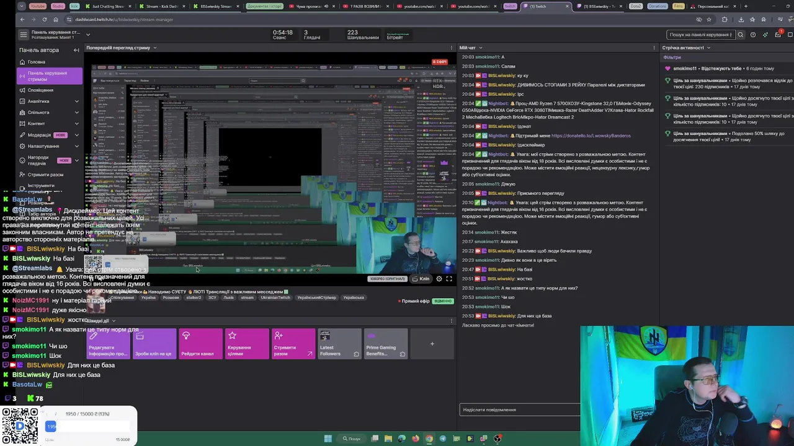
Task: Open the Windows Start menu
Action: [x=328, y=439]
